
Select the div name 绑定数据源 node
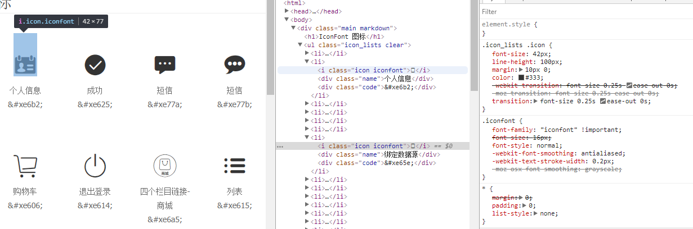pos(379,154)
